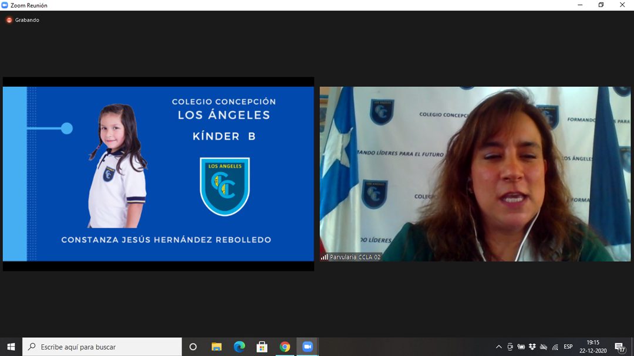
Task: Click the battery power tray icon
Action: (x=521, y=347)
